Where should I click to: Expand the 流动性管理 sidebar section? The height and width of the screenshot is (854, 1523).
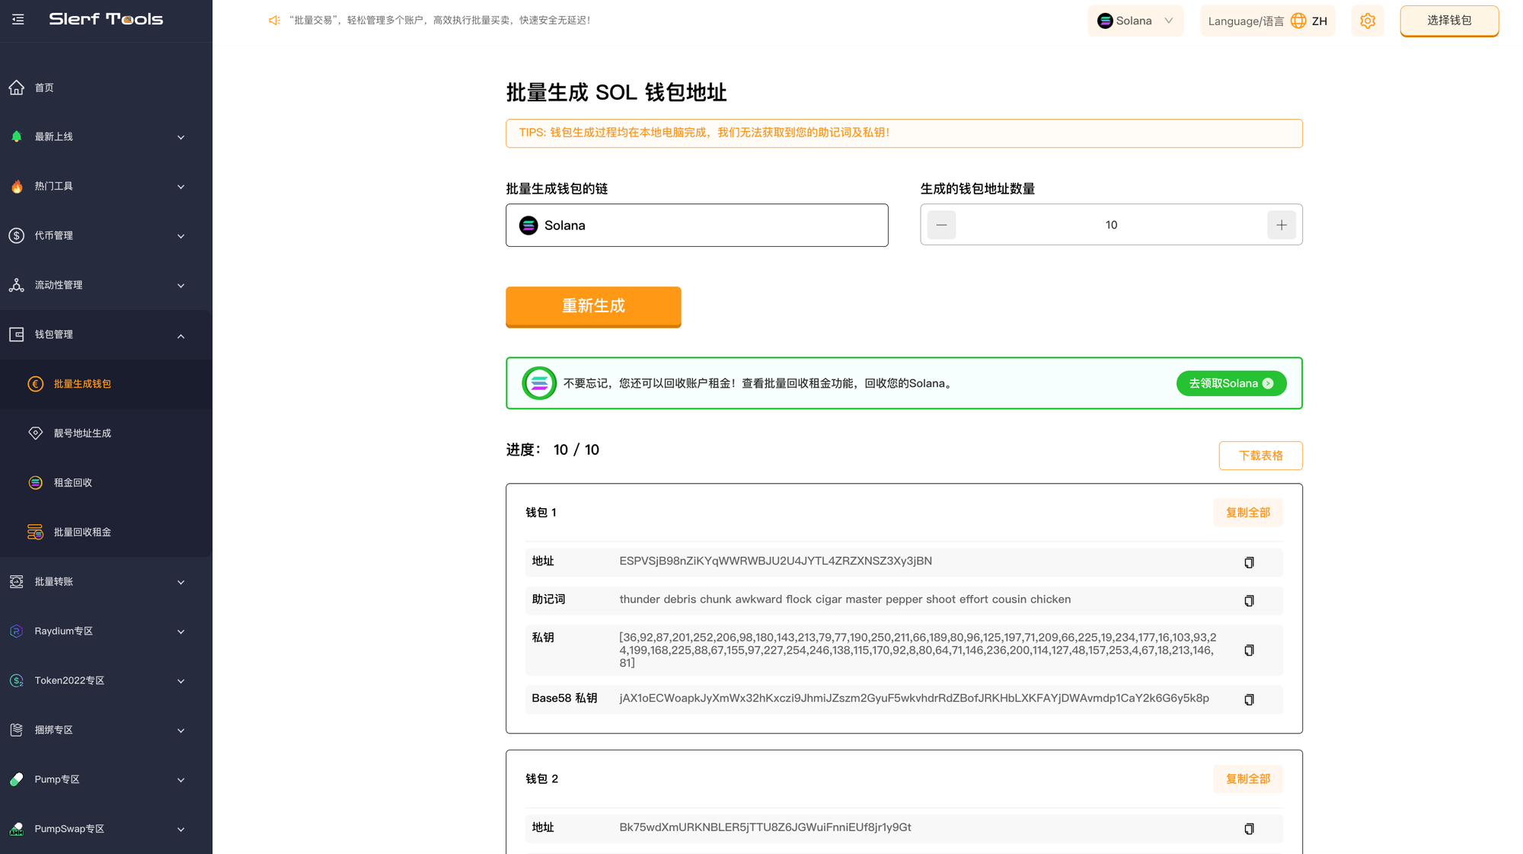[106, 286]
